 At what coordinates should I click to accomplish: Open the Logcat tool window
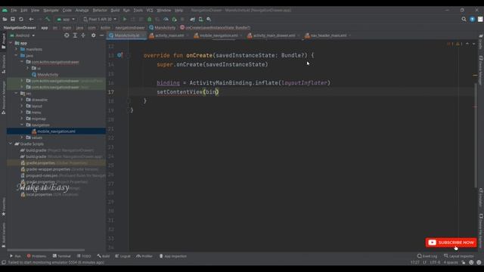click(123, 256)
